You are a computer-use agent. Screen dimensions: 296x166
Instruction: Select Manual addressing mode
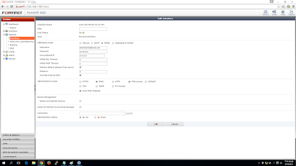(x=80, y=43)
